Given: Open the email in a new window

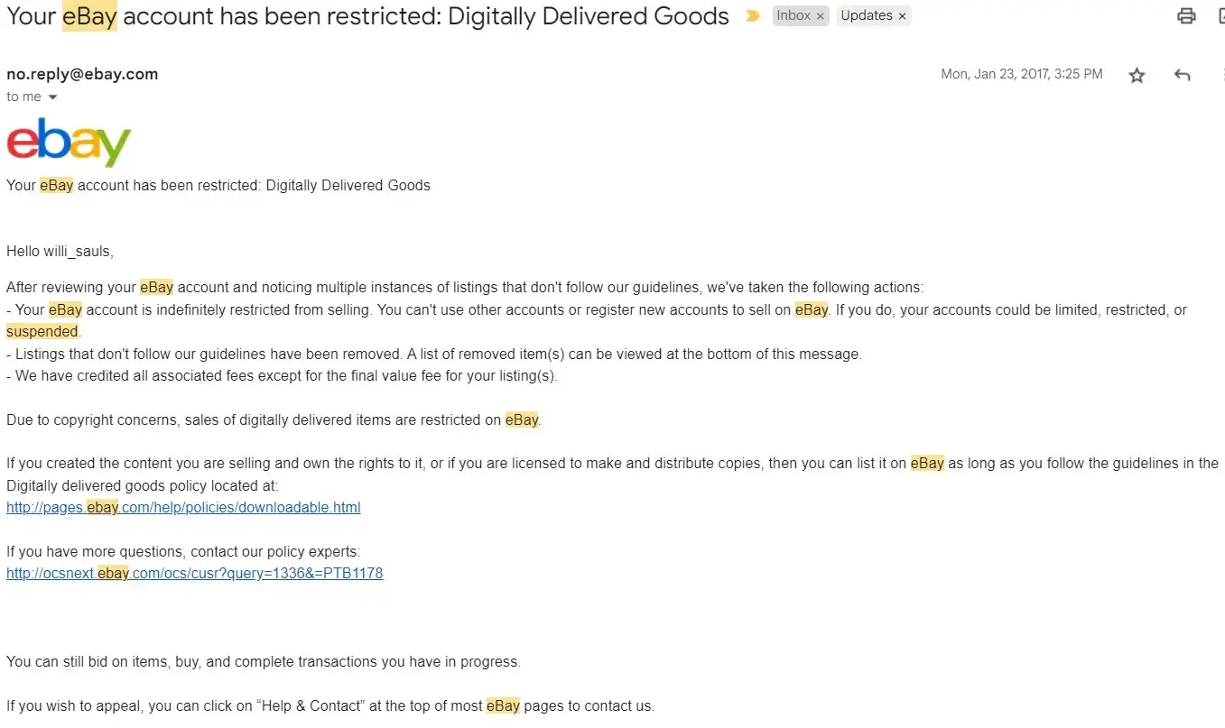Looking at the screenshot, I should (1219, 16).
